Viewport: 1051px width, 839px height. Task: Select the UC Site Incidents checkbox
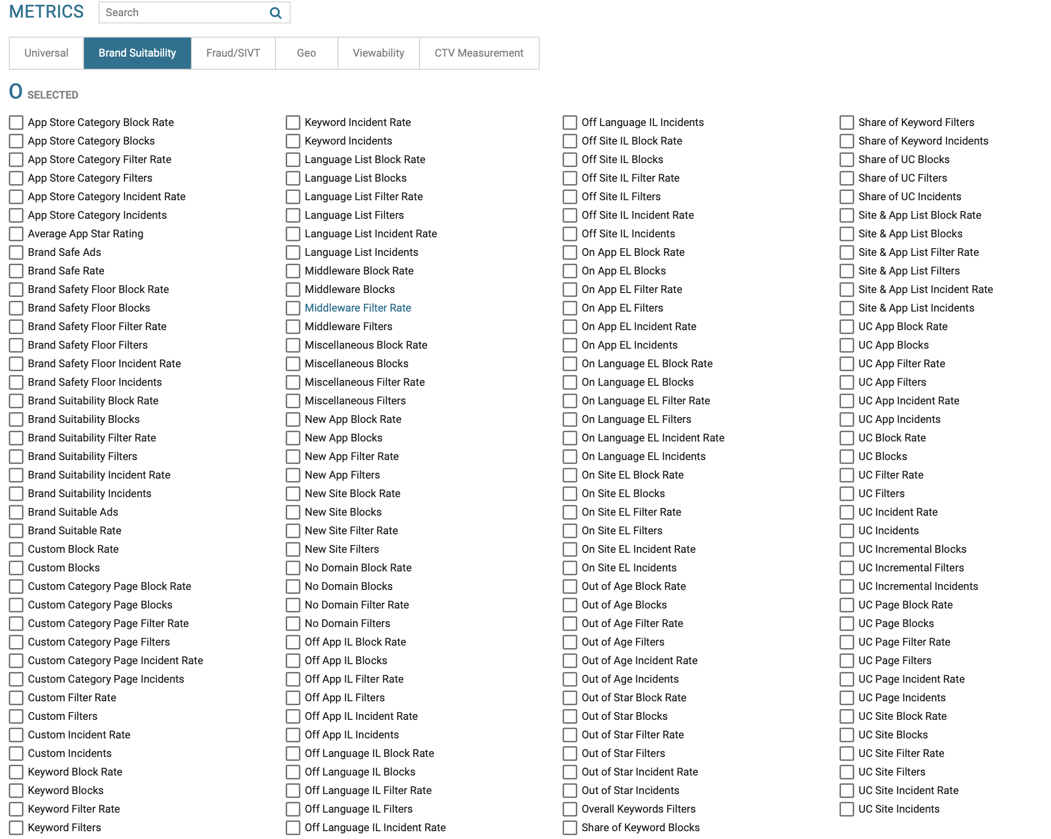pyautogui.click(x=847, y=809)
